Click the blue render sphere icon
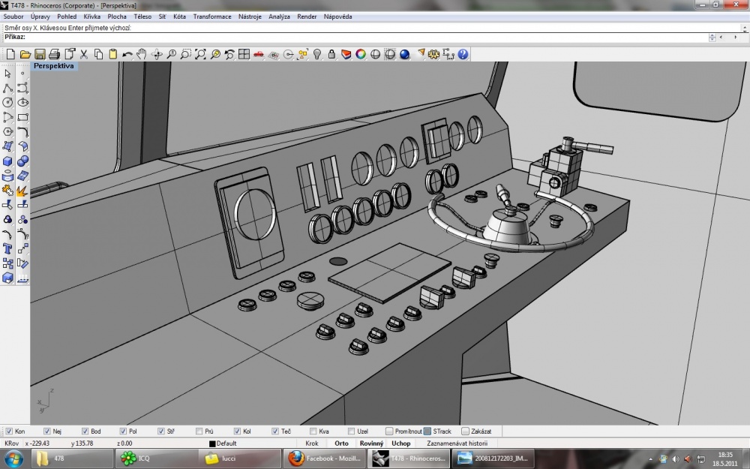 [x=405, y=54]
